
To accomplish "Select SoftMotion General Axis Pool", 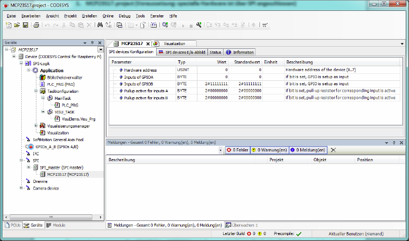I will (58, 139).
